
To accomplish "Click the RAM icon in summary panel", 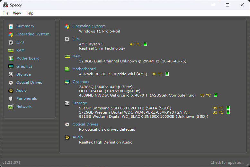I will [x=67, y=56].
